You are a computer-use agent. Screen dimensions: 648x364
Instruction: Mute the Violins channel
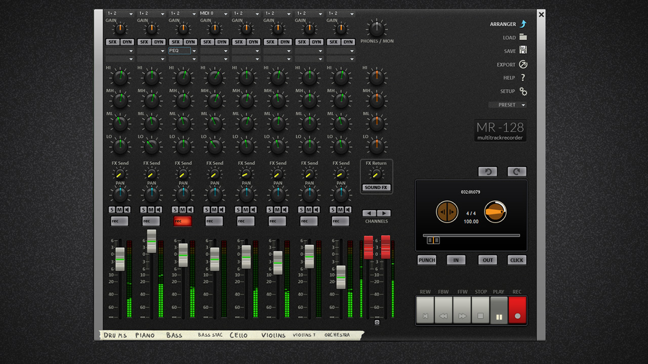click(x=277, y=210)
